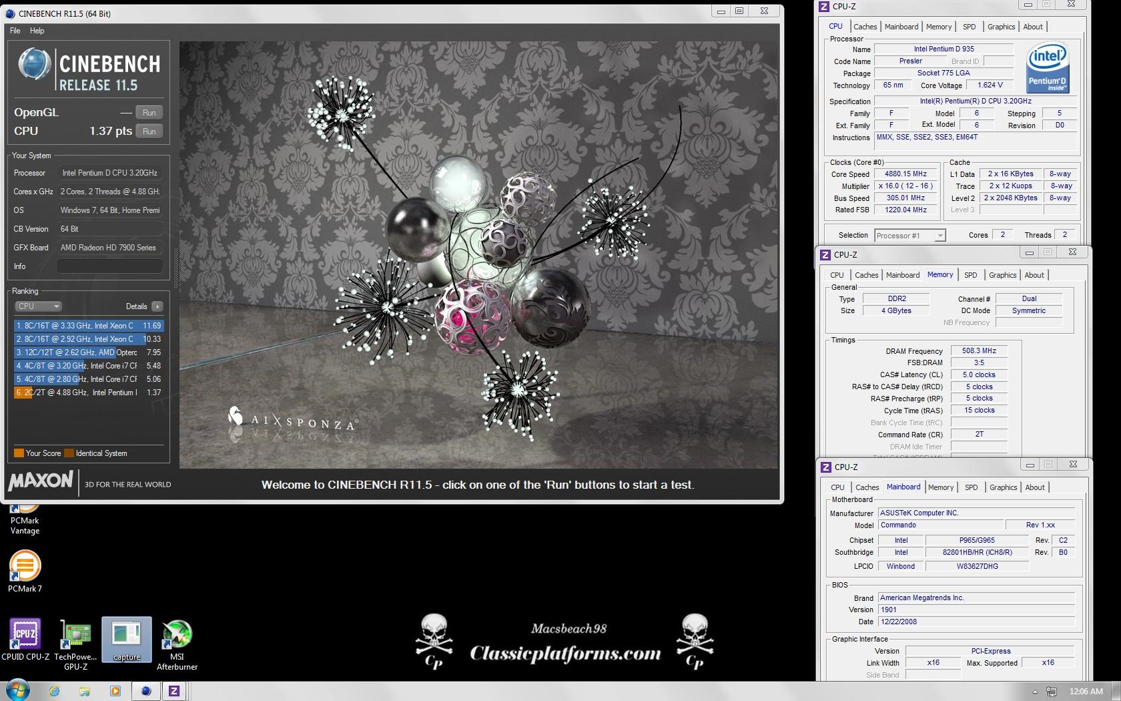Click the network tray icon

point(1052,692)
